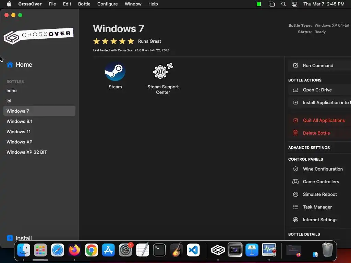Image resolution: width=351 pixels, height=263 pixels.
Task: Click the Internet Settings globe icon
Action: pos(295,220)
